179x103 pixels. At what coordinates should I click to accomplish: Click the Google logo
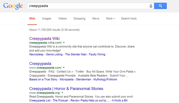click(13, 6)
